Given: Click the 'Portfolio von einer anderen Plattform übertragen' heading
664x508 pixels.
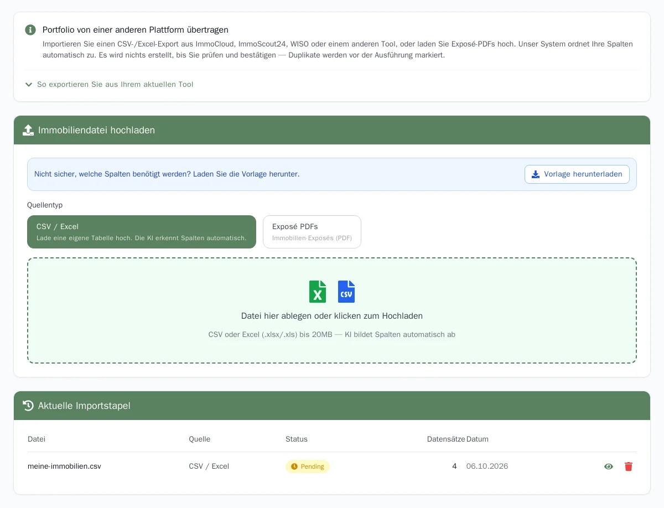Looking at the screenshot, I should (136, 30).
